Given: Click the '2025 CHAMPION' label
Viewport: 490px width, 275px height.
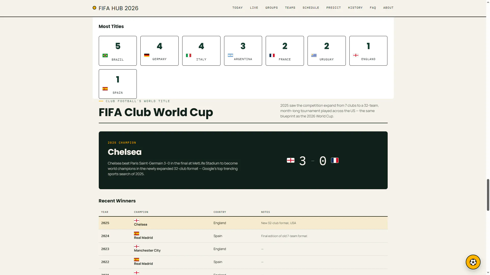Looking at the screenshot, I should [122, 143].
